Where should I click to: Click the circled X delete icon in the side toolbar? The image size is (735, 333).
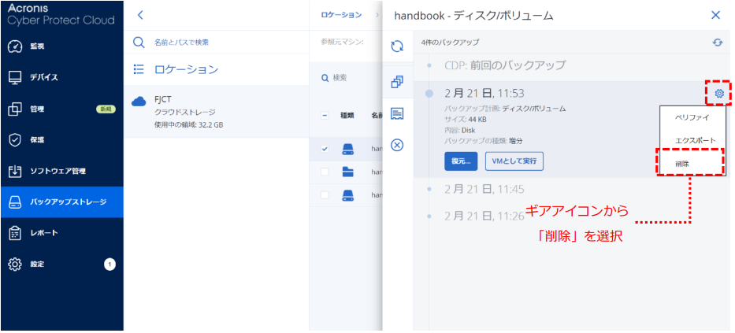[398, 145]
